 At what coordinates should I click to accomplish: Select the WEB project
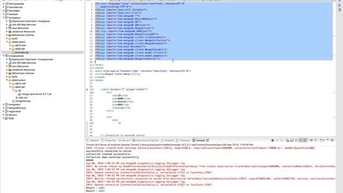11,118
